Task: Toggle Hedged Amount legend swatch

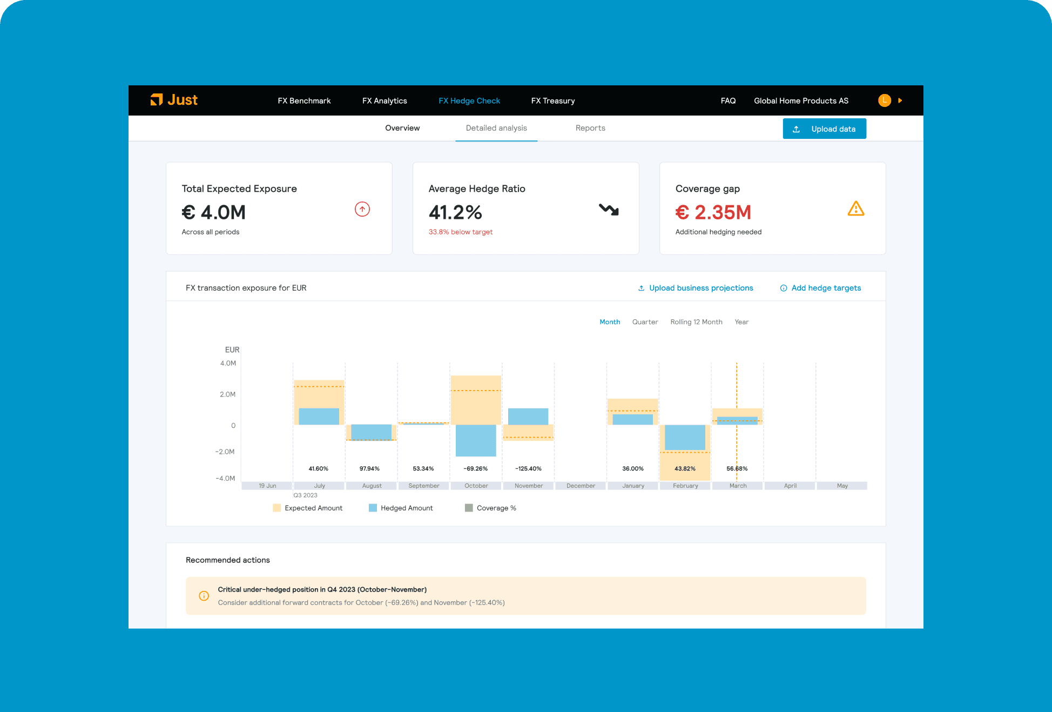Action: click(373, 508)
